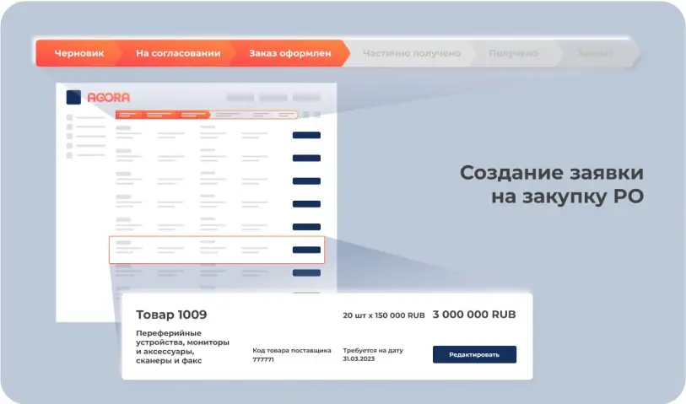Choose the Получено status step
The height and width of the screenshot is (404, 686).
tap(513, 53)
